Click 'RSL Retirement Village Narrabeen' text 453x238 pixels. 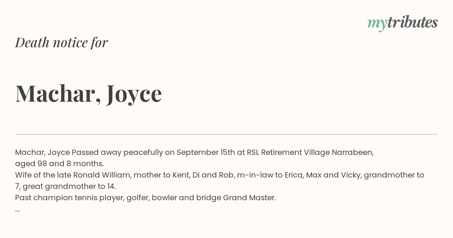(310, 153)
